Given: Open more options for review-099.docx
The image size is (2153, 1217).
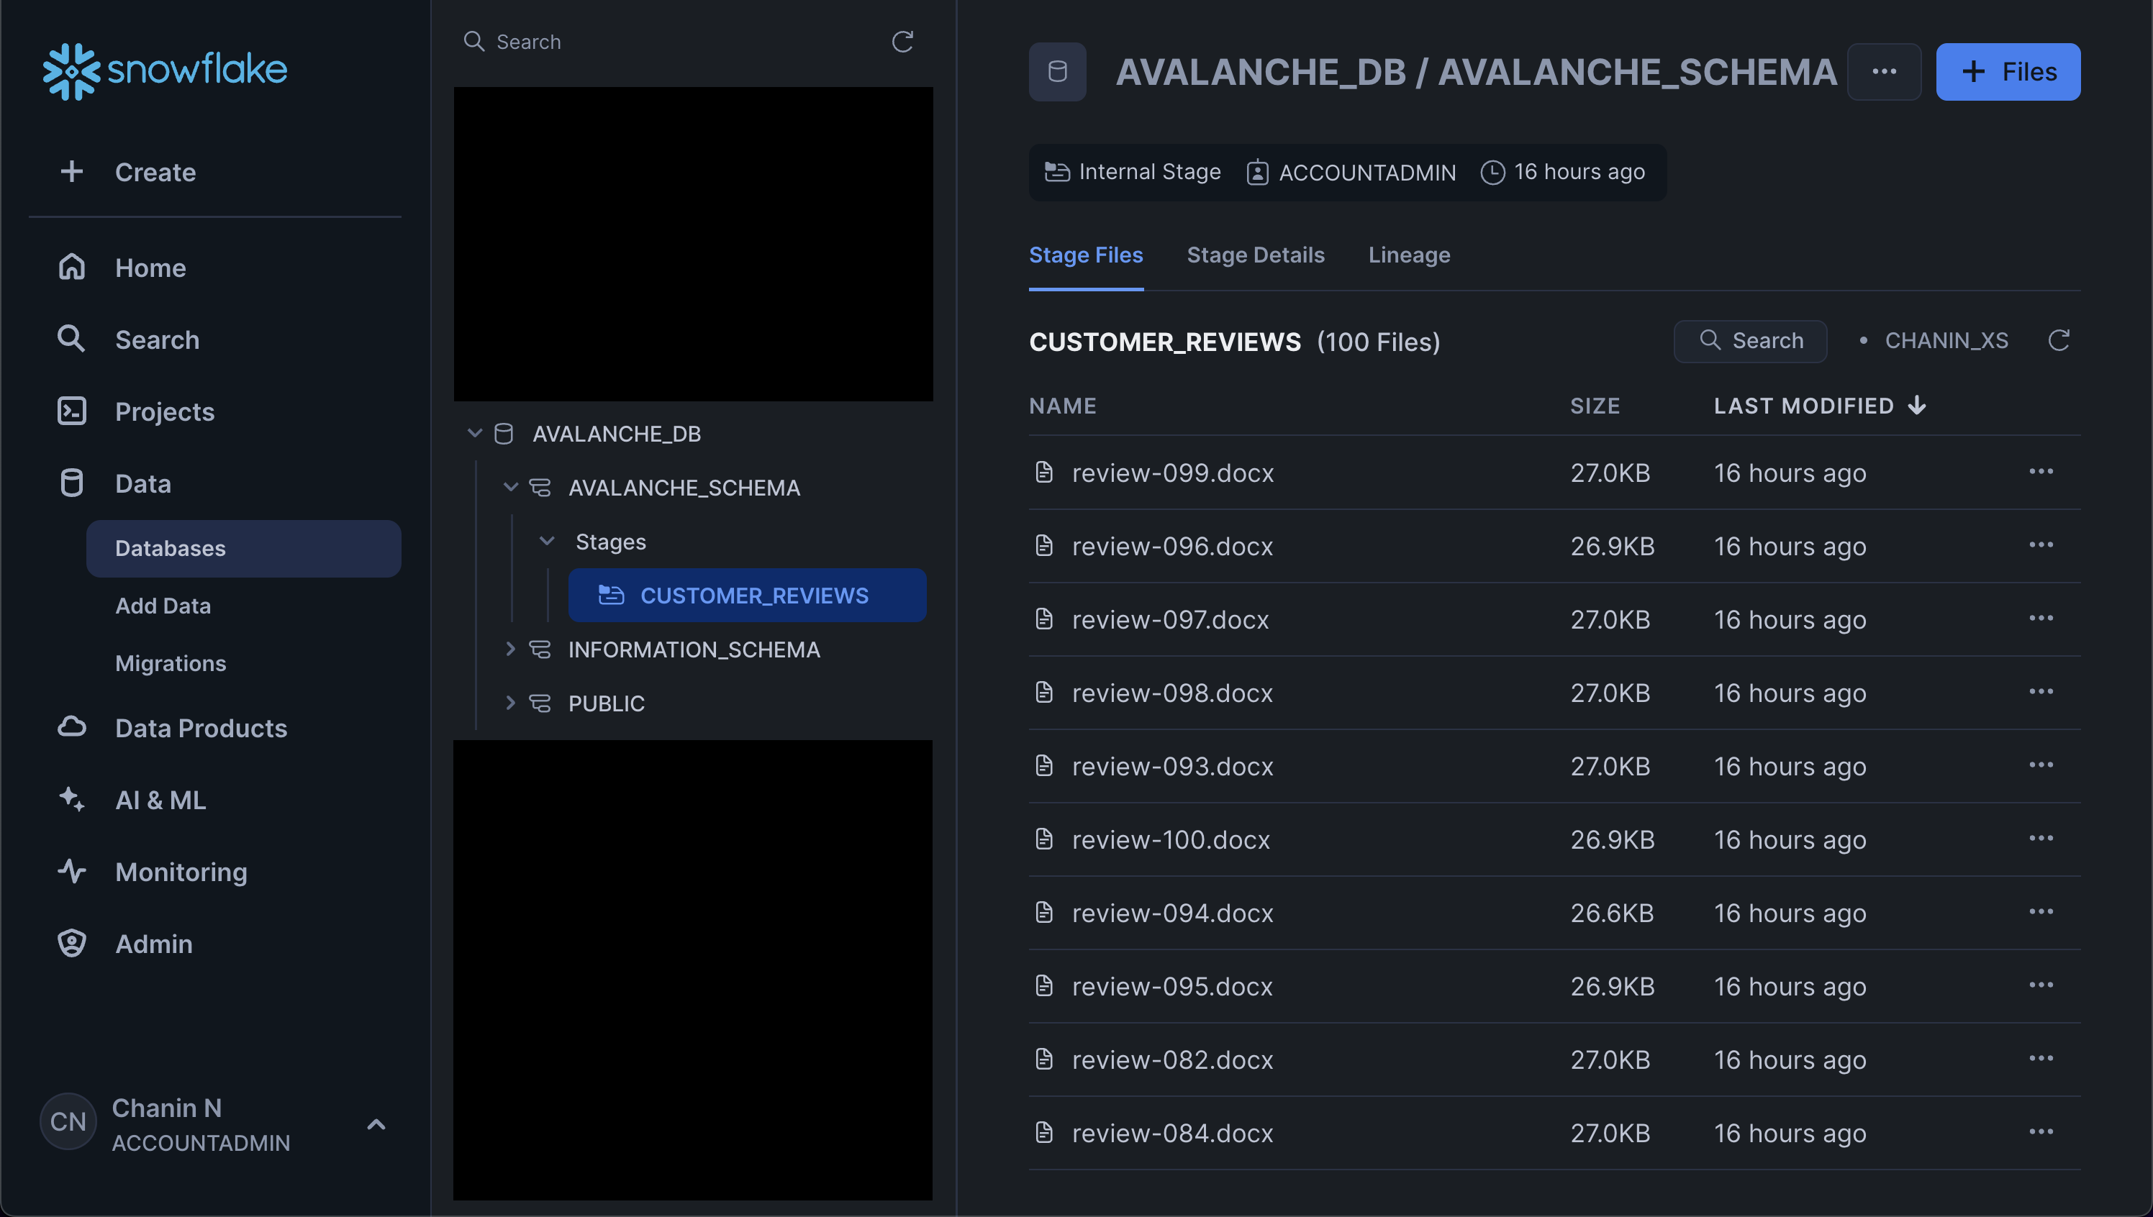Looking at the screenshot, I should click(x=2041, y=471).
